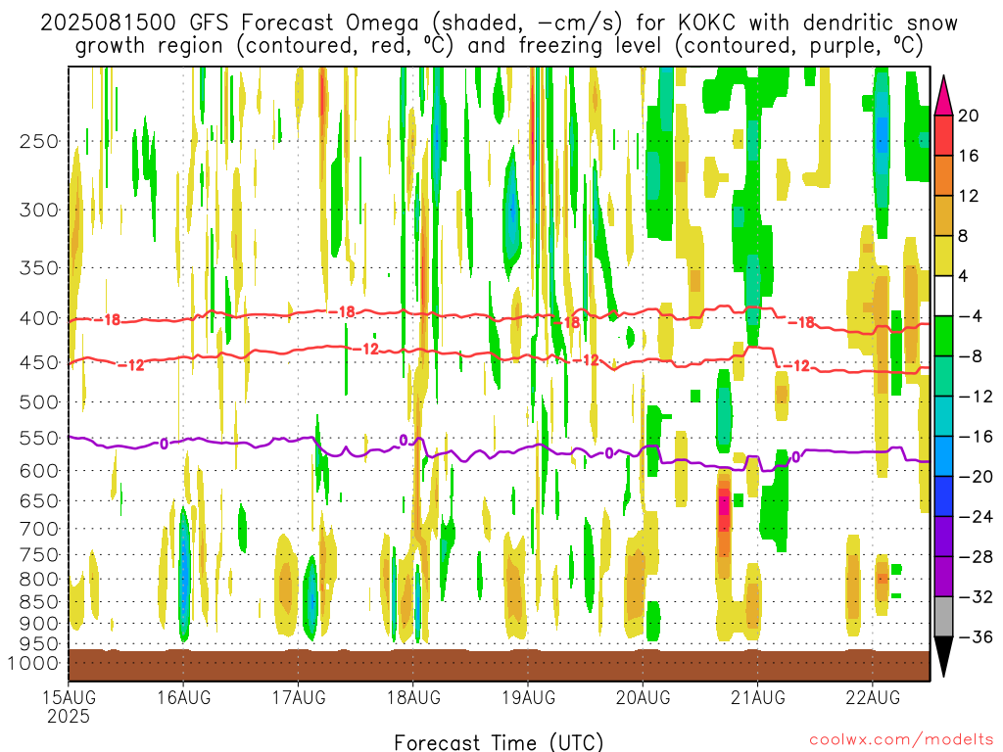Click the 750 pressure level label
Viewport: 1003px width, 752px height.
coord(39,554)
